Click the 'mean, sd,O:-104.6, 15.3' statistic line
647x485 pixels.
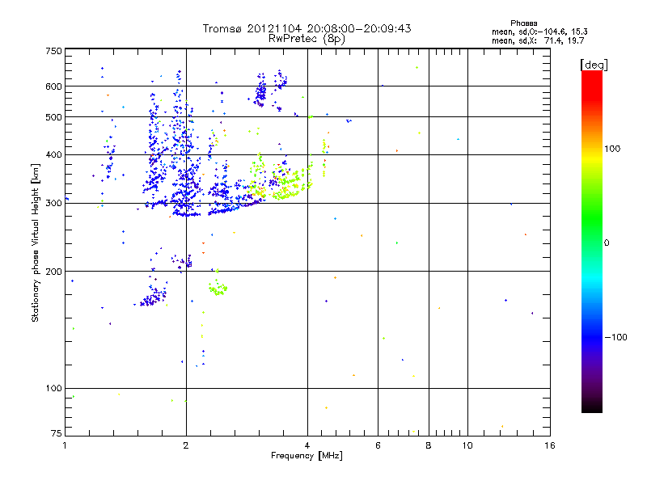(x=539, y=32)
